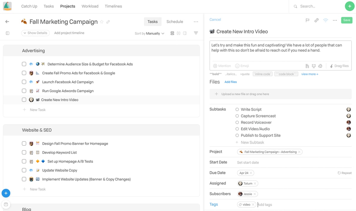Screen dimensions: 356x211
Task: Click Upload a new file area
Action: click(x=281, y=94)
